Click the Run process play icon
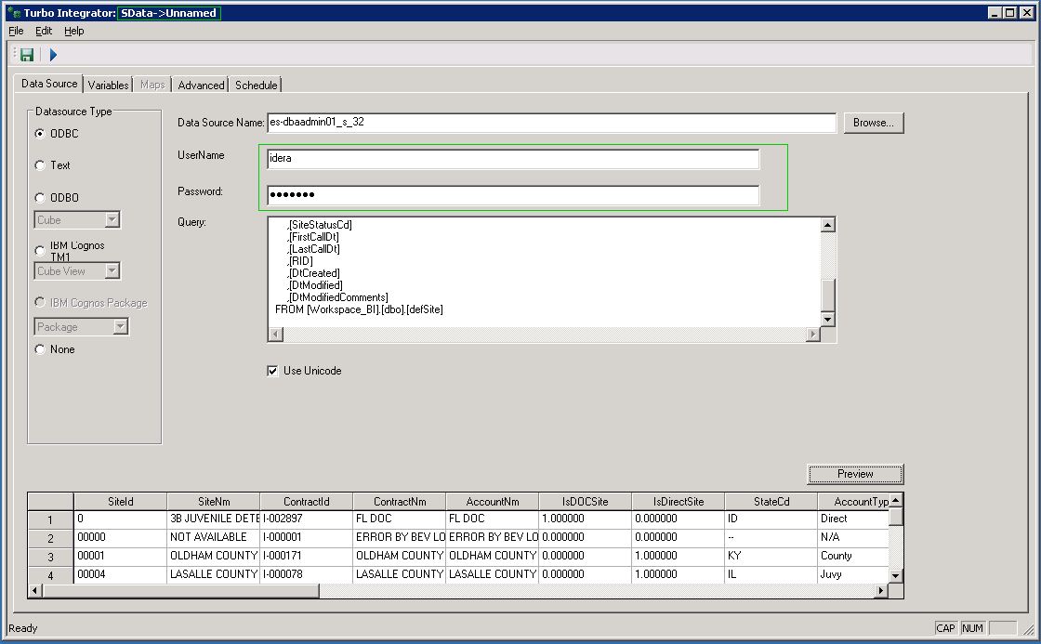This screenshot has height=644, width=1041. pyautogui.click(x=53, y=55)
